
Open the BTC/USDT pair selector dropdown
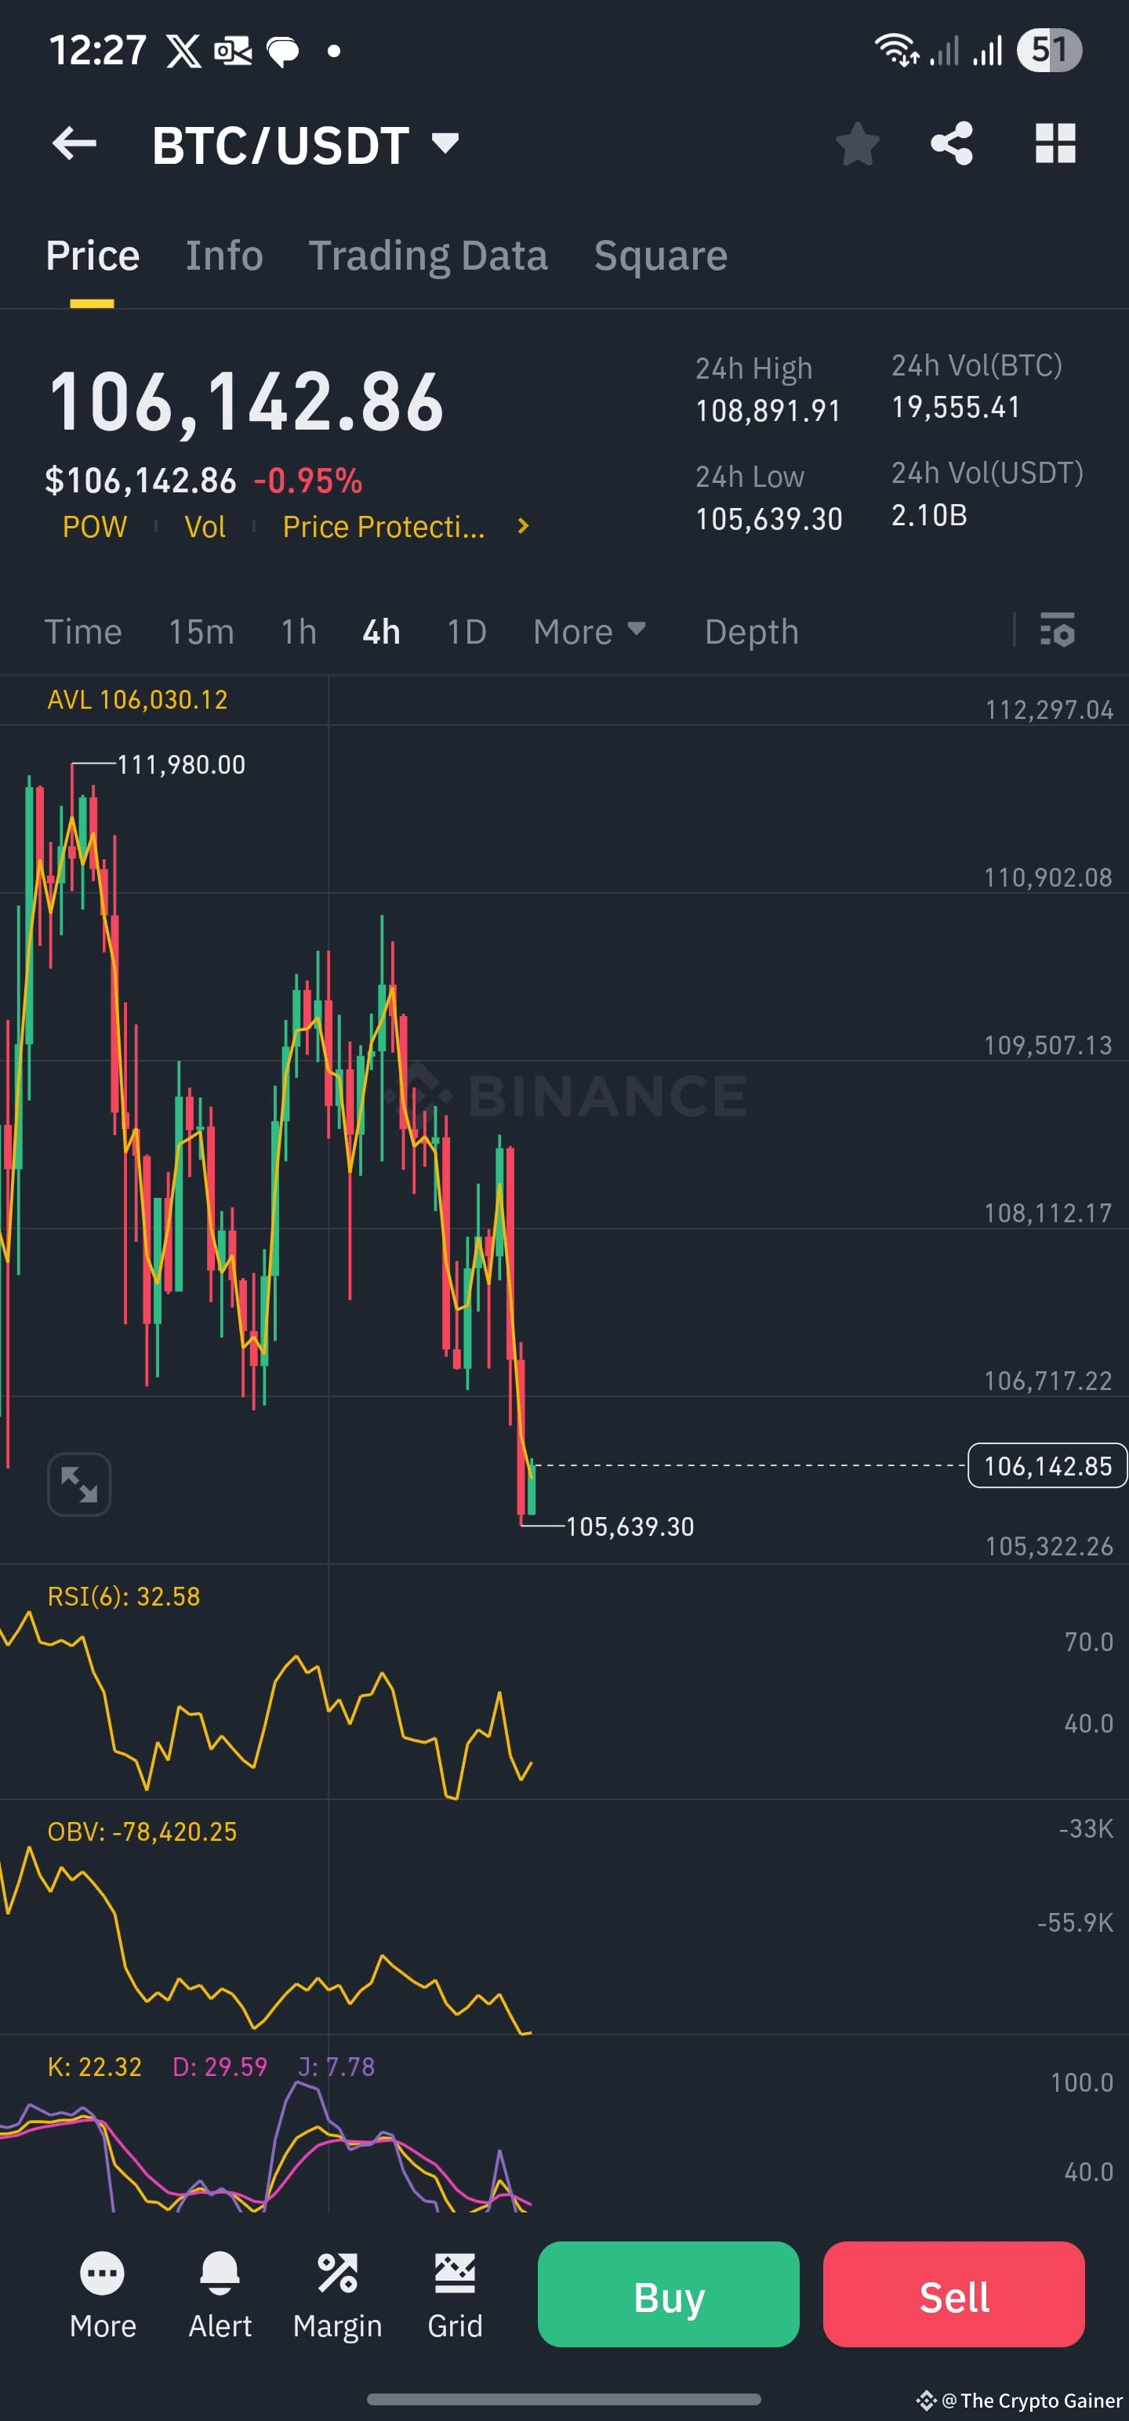point(306,145)
